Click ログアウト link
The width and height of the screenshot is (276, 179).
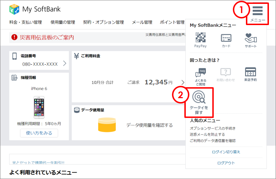tap(226, 163)
